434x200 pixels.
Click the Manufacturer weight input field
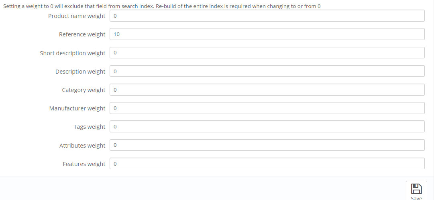click(267, 108)
